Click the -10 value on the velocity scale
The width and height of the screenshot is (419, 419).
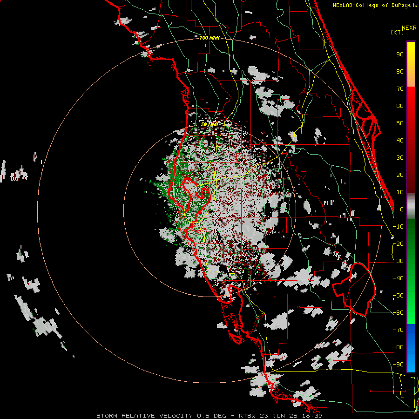[x=398, y=227]
